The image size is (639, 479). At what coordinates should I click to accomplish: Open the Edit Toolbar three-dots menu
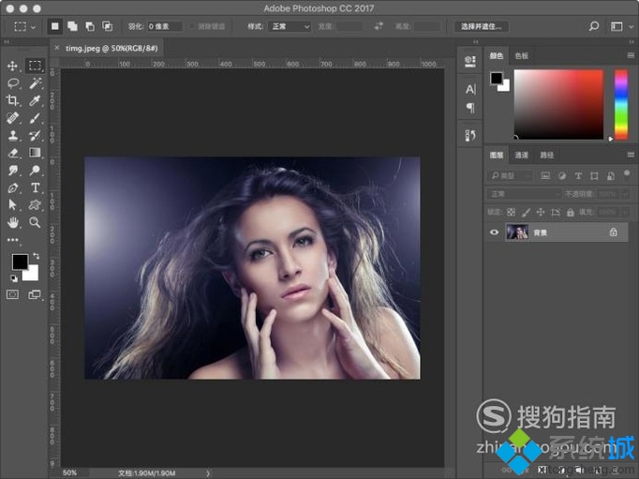[13, 240]
